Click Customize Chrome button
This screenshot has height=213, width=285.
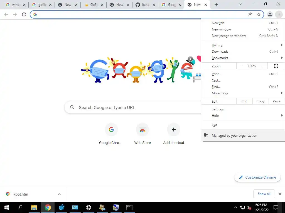(x=257, y=177)
